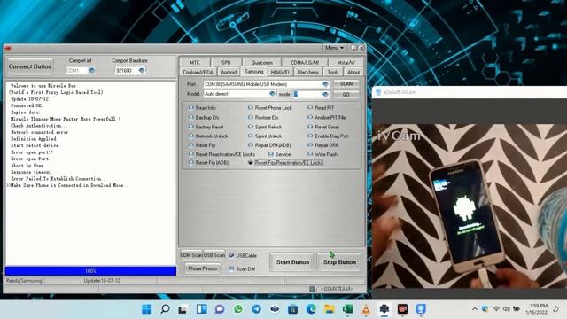Image resolution: width=567 pixels, height=319 pixels.
Task: Click the GO button
Action: click(346, 94)
